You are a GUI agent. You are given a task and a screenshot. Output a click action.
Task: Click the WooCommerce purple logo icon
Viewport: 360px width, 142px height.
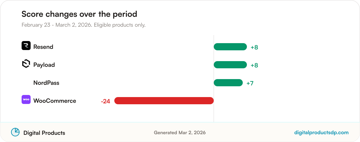pyautogui.click(x=26, y=99)
